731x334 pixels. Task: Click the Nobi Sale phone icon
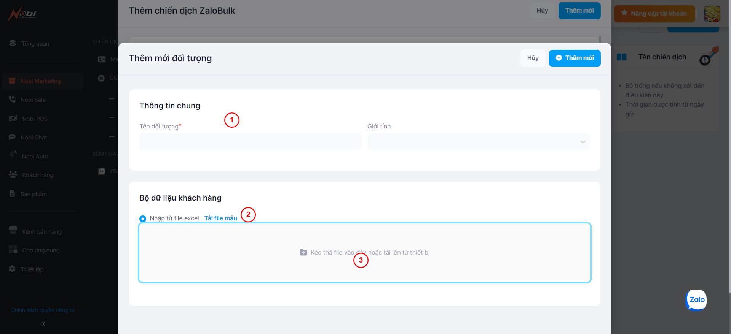(x=13, y=100)
